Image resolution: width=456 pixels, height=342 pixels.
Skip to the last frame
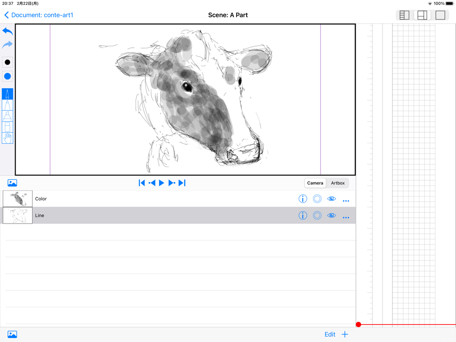point(182,183)
